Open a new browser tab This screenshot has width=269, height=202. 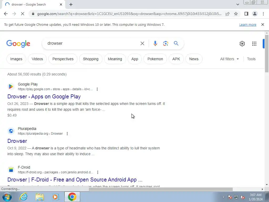coord(71,4)
